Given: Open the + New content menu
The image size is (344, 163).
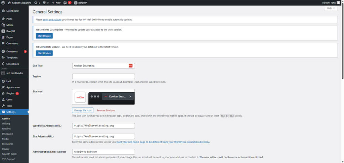Looking at the screenshot, I should tap(56, 3).
